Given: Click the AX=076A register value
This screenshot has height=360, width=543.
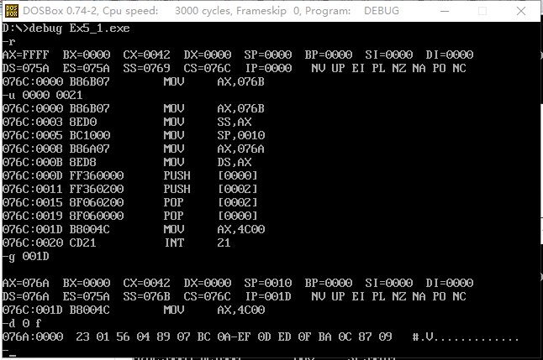Looking at the screenshot, I should [25, 284].
